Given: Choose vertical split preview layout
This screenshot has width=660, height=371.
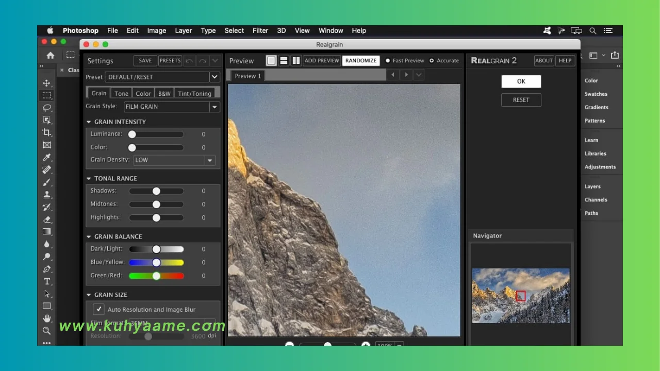Looking at the screenshot, I should [296, 61].
